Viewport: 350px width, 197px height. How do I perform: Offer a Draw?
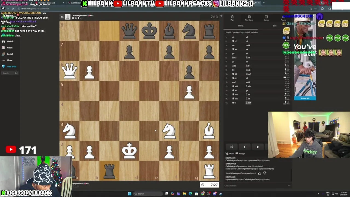coord(230,154)
